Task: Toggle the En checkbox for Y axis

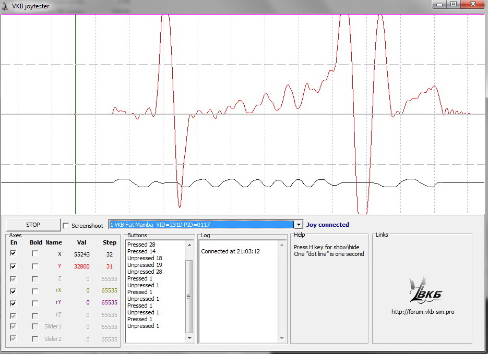Action: click(13, 266)
